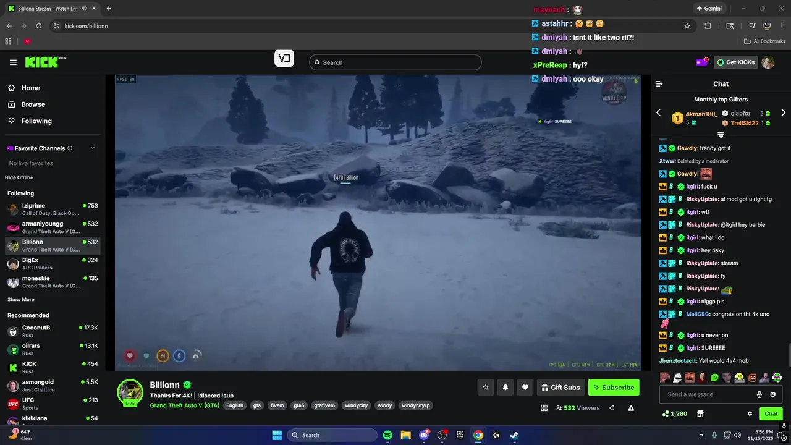Click the star favorite channel button
Viewport: 791px width, 445px height.
pos(486,388)
